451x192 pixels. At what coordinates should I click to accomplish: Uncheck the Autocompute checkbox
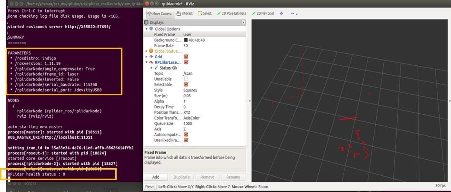(186, 134)
